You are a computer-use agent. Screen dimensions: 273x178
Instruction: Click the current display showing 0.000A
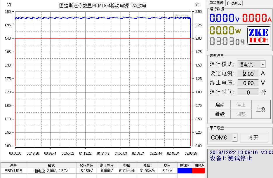256,18
